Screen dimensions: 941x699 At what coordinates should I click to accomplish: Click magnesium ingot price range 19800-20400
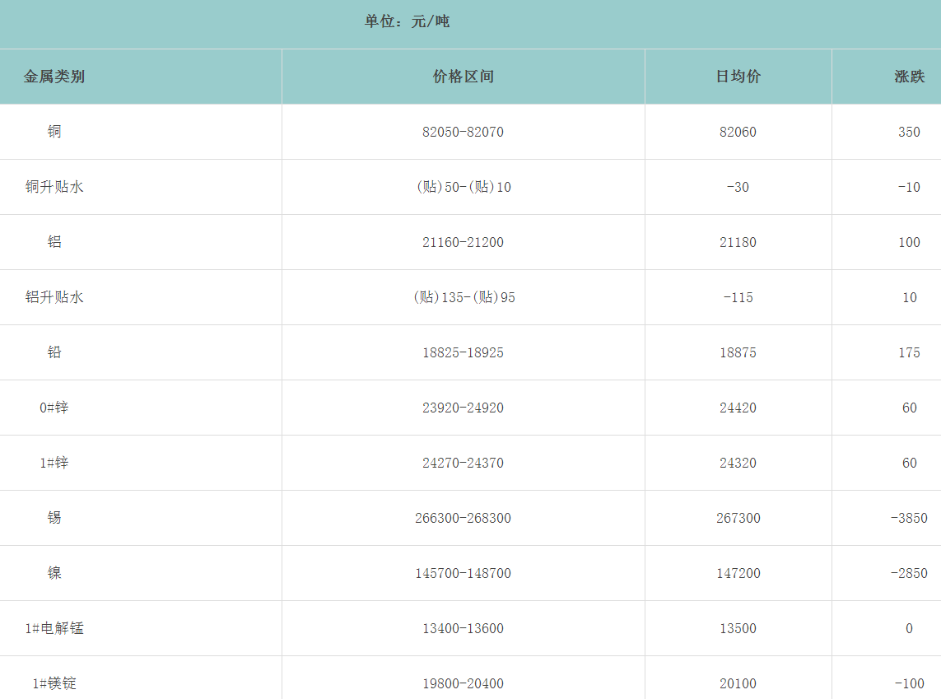pyautogui.click(x=463, y=683)
